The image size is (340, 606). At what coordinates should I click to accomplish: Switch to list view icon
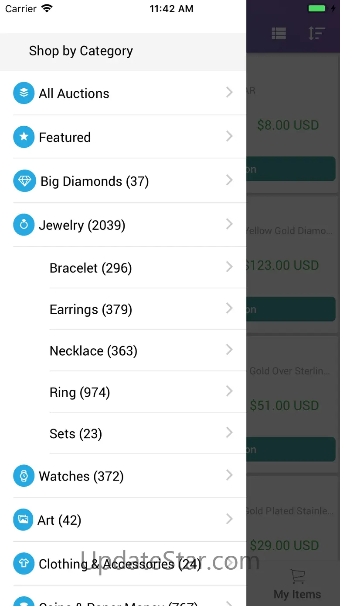(x=279, y=34)
